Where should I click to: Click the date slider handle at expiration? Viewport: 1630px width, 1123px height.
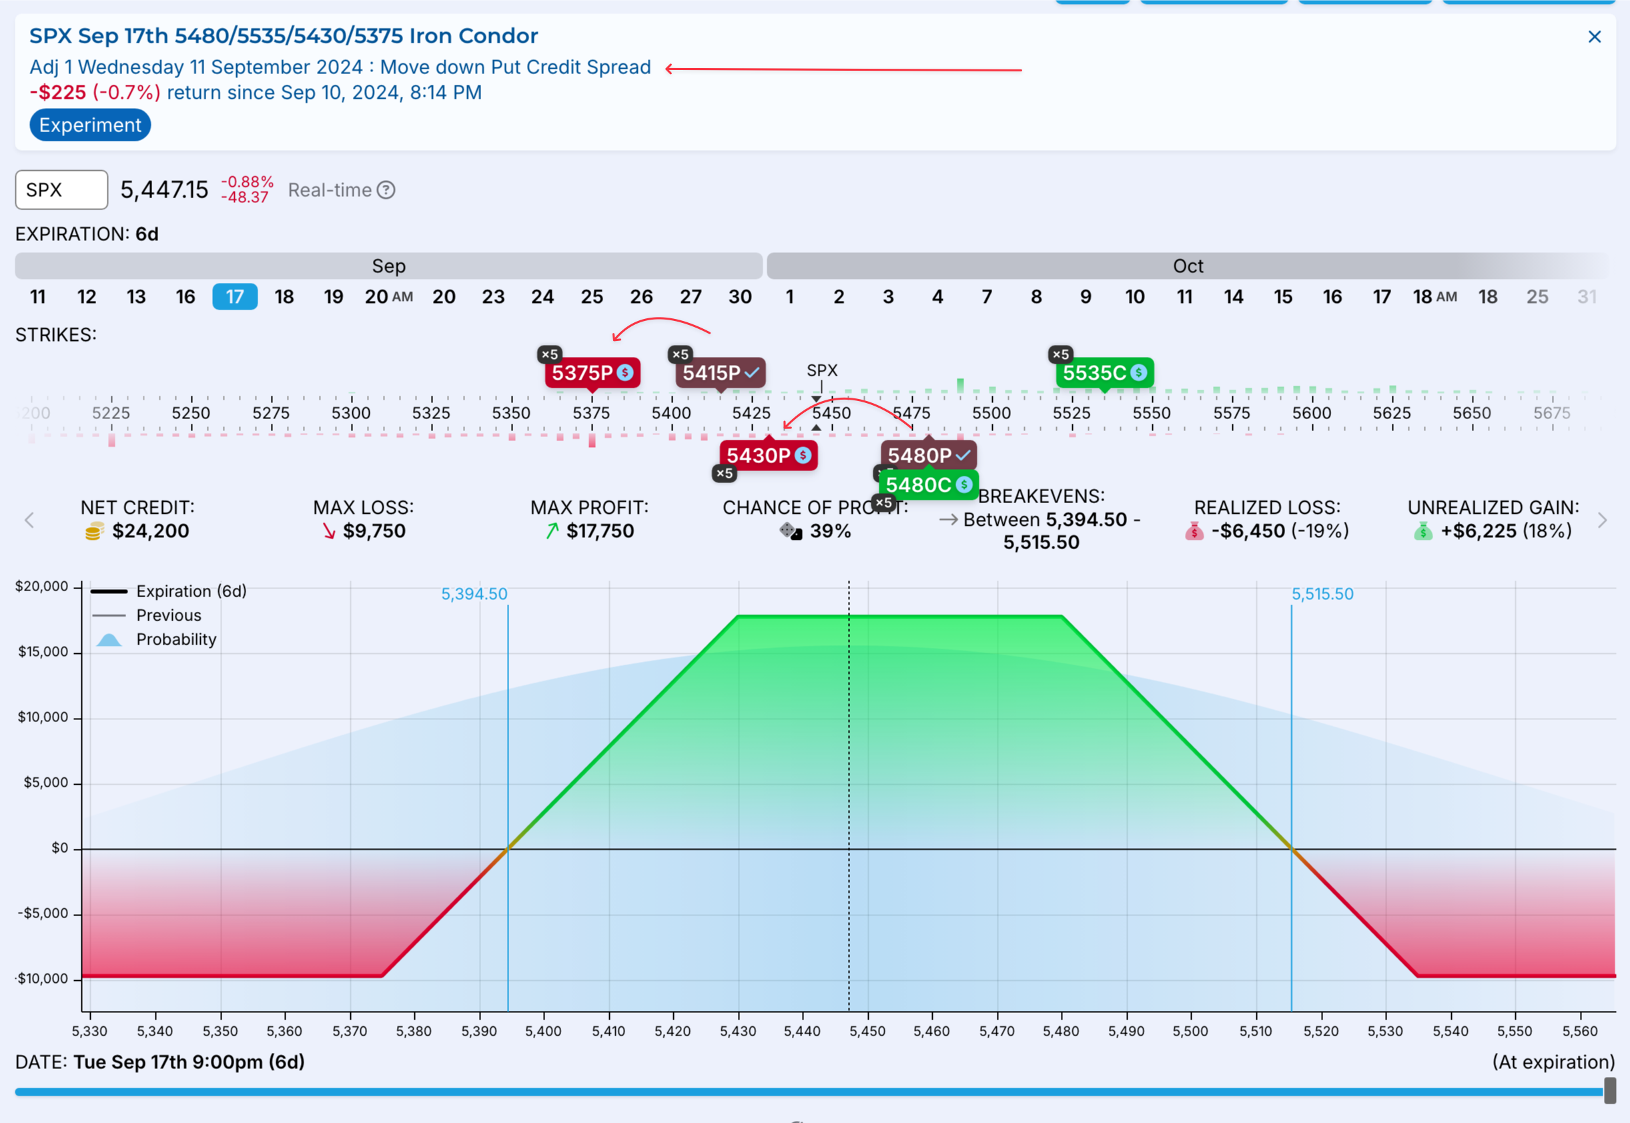point(1609,1092)
